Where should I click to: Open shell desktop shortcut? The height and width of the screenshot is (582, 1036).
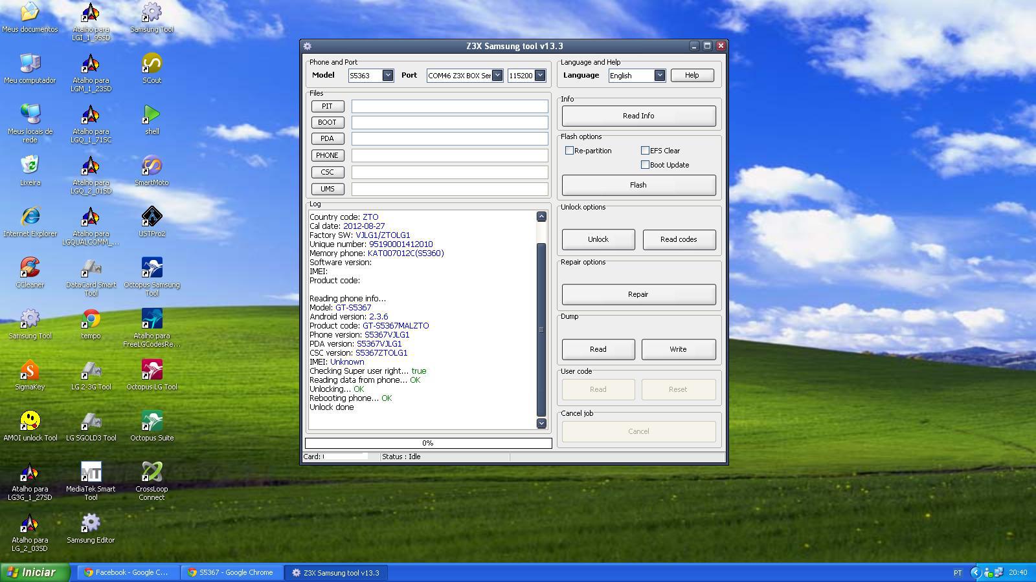point(152,120)
